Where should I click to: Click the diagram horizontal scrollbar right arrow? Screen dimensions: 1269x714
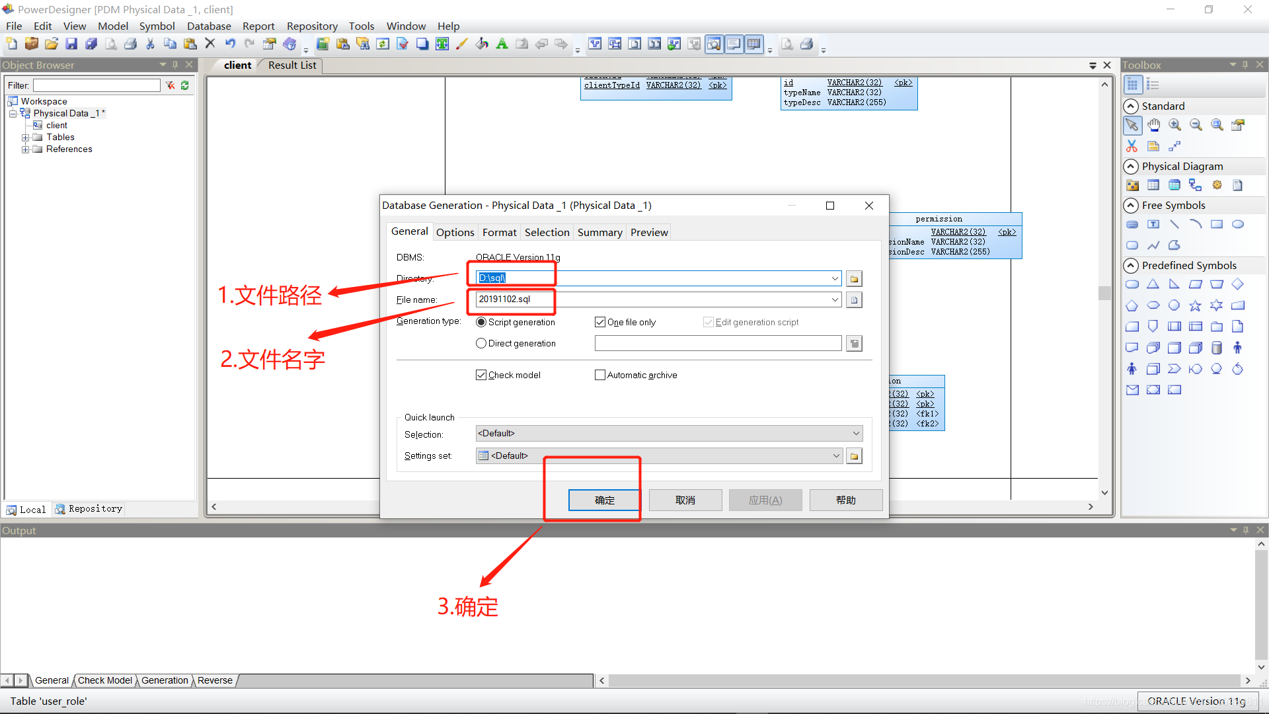1091,507
